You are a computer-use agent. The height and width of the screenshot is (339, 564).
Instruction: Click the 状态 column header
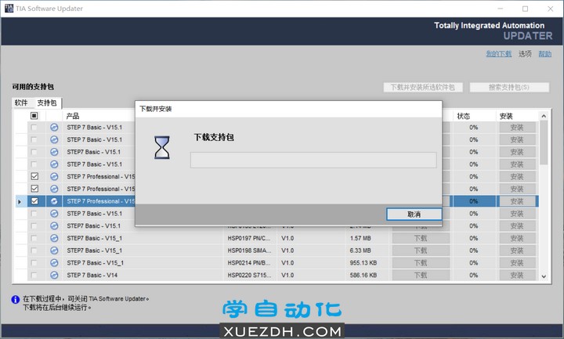464,116
